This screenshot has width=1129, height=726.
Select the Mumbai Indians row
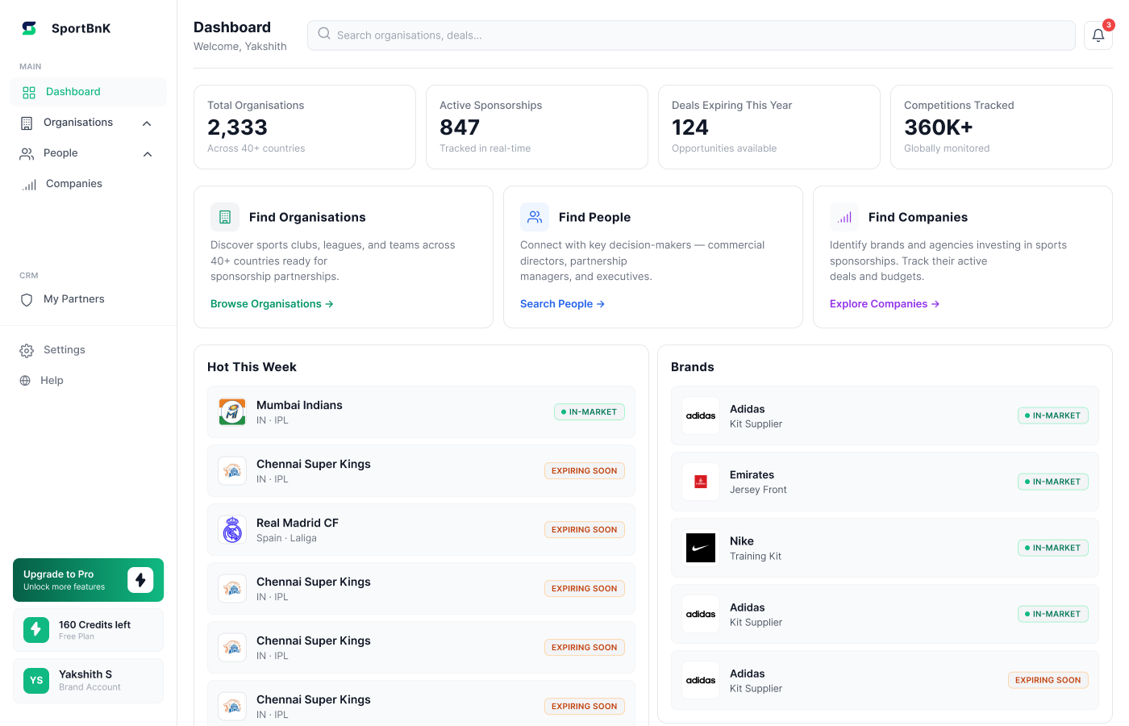pyautogui.click(x=421, y=412)
